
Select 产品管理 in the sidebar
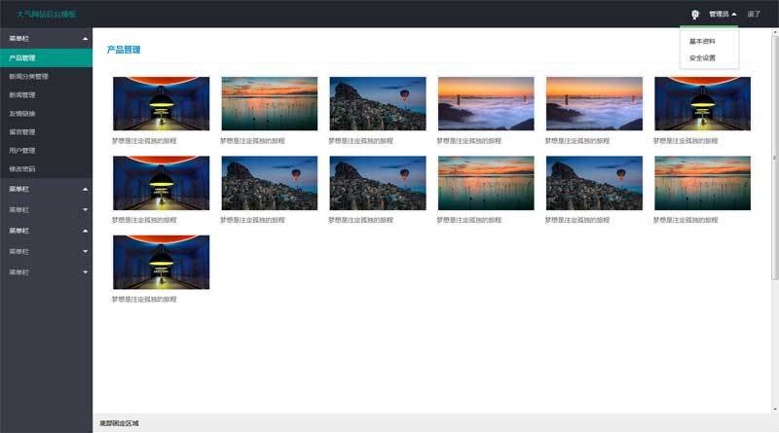pyautogui.click(x=22, y=57)
